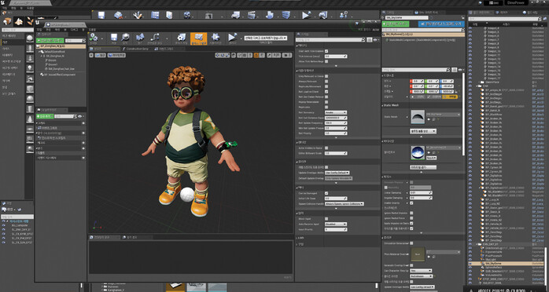
Task: Click the Tick Interval value field
Action: click(336, 57)
